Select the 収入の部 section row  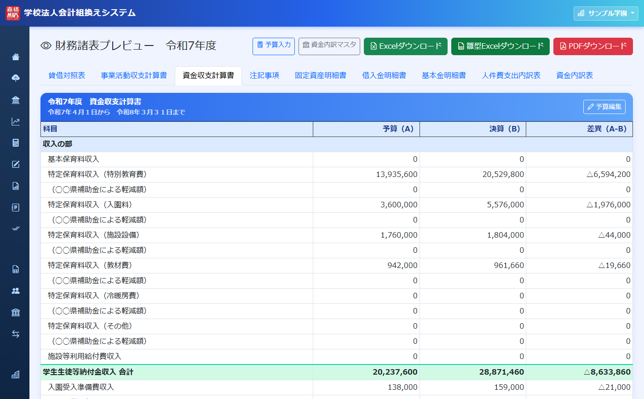coord(337,144)
